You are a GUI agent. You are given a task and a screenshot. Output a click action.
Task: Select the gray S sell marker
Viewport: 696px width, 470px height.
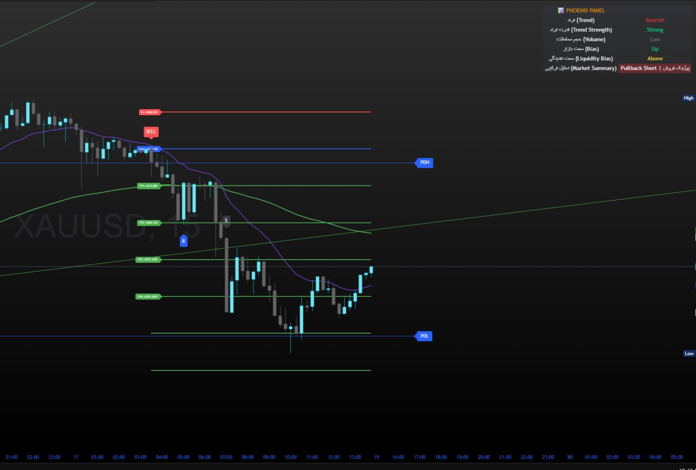tap(226, 220)
